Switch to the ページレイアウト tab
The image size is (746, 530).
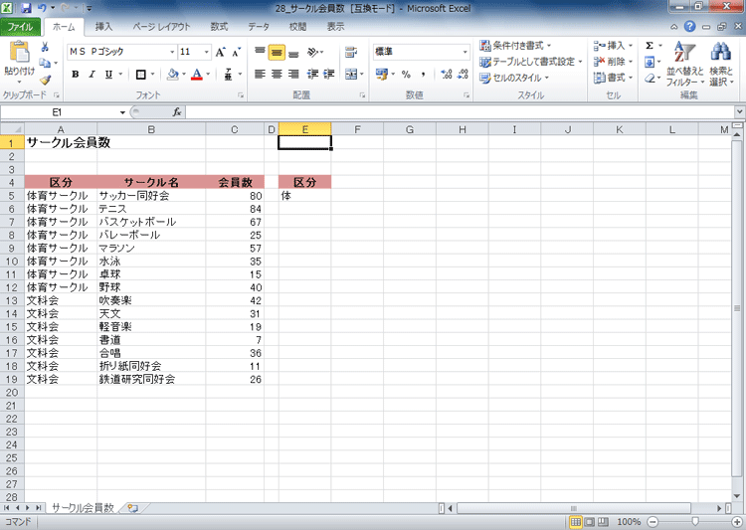tap(161, 27)
